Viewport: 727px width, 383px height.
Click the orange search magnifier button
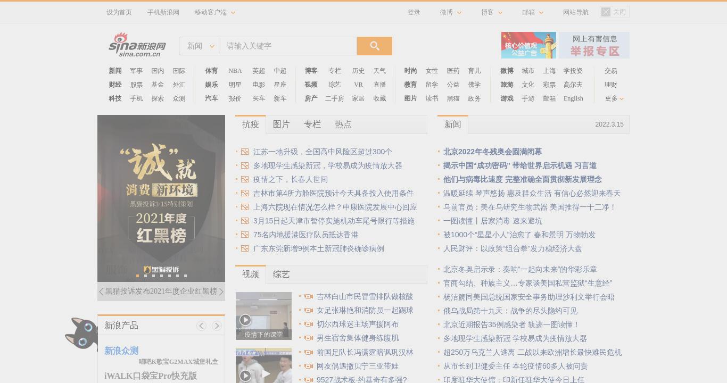(x=375, y=46)
